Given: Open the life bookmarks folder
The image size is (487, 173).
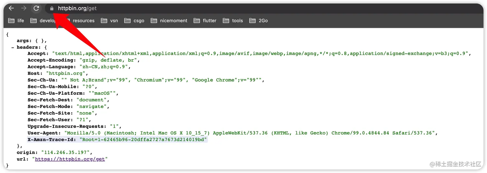Looking at the screenshot, I should tap(16, 21).
